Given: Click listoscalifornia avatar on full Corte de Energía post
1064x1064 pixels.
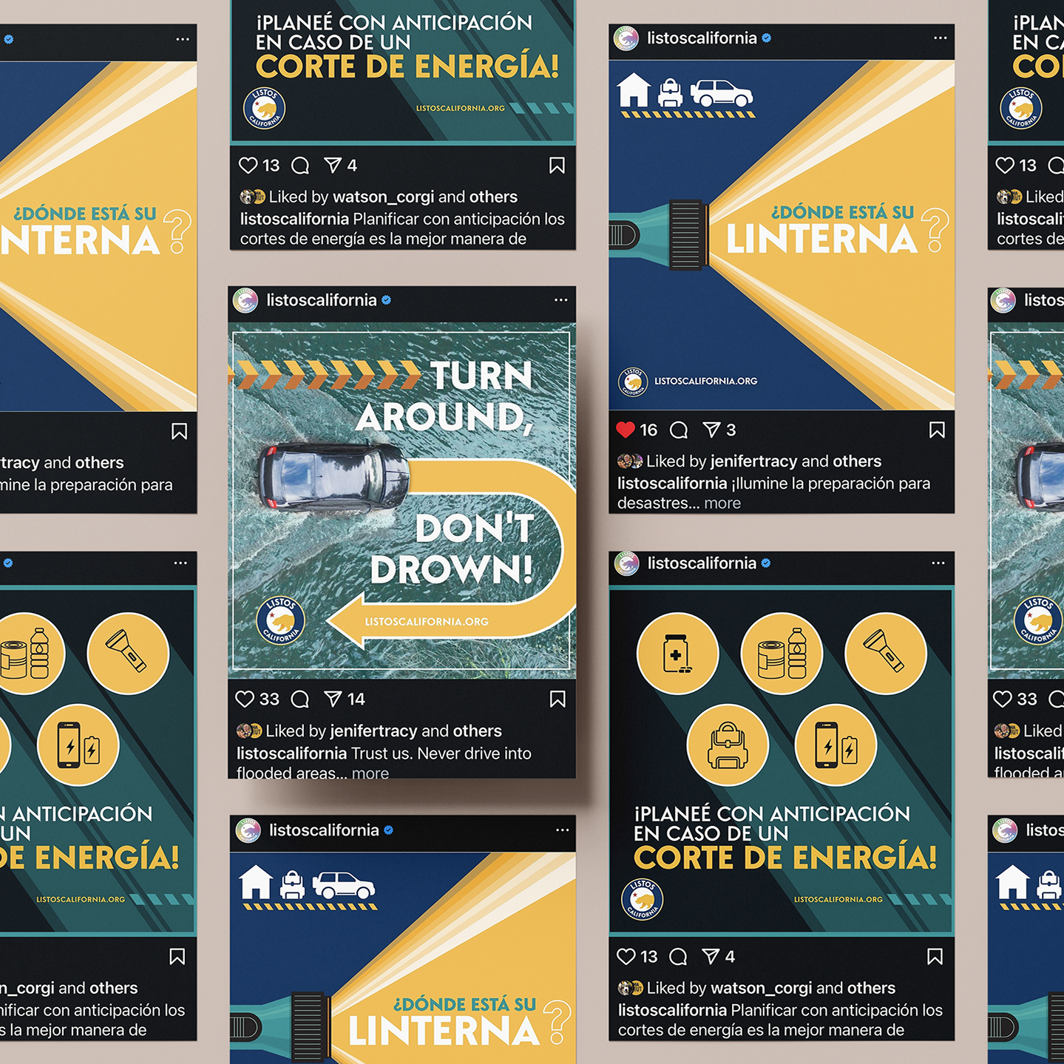Looking at the screenshot, I should point(627,563).
